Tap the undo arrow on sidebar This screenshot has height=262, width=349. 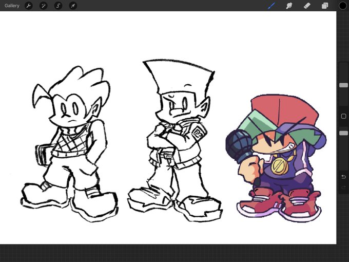point(343,177)
